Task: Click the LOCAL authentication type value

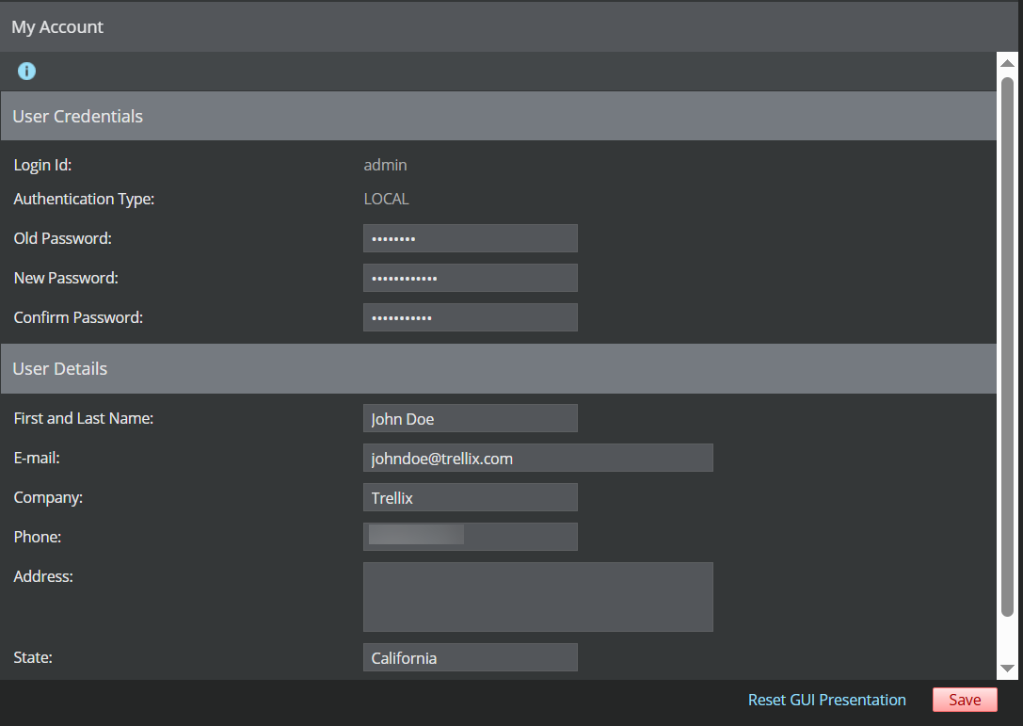Action: point(386,199)
